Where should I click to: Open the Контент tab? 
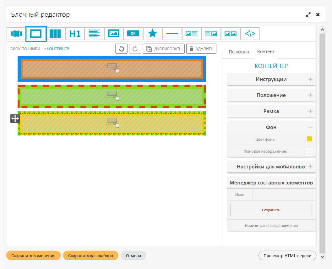tap(266, 52)
